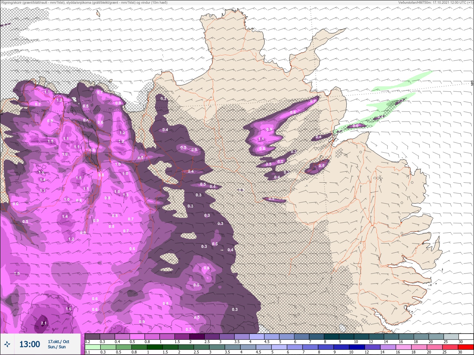This screenshot has width=474, height=355.
Task: Click the '2.1' precipitation value on the map
Action: [44, 323]
